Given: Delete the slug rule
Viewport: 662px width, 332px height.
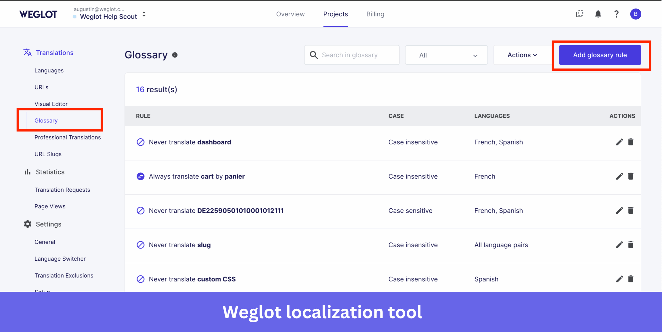Looking at the screenshot, I should coord(631,245).
